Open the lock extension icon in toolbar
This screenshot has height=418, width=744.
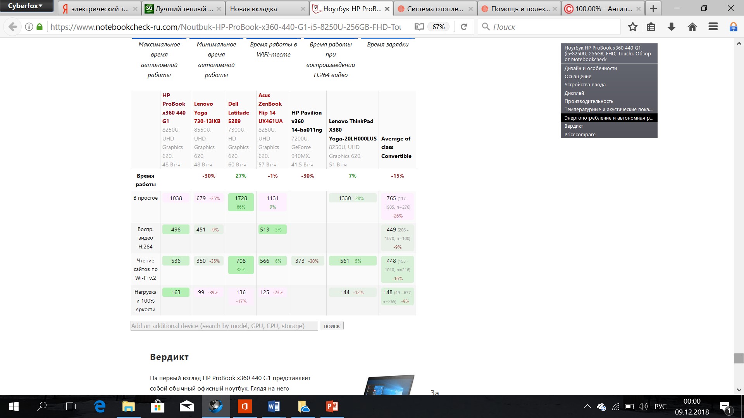(733, 27)
